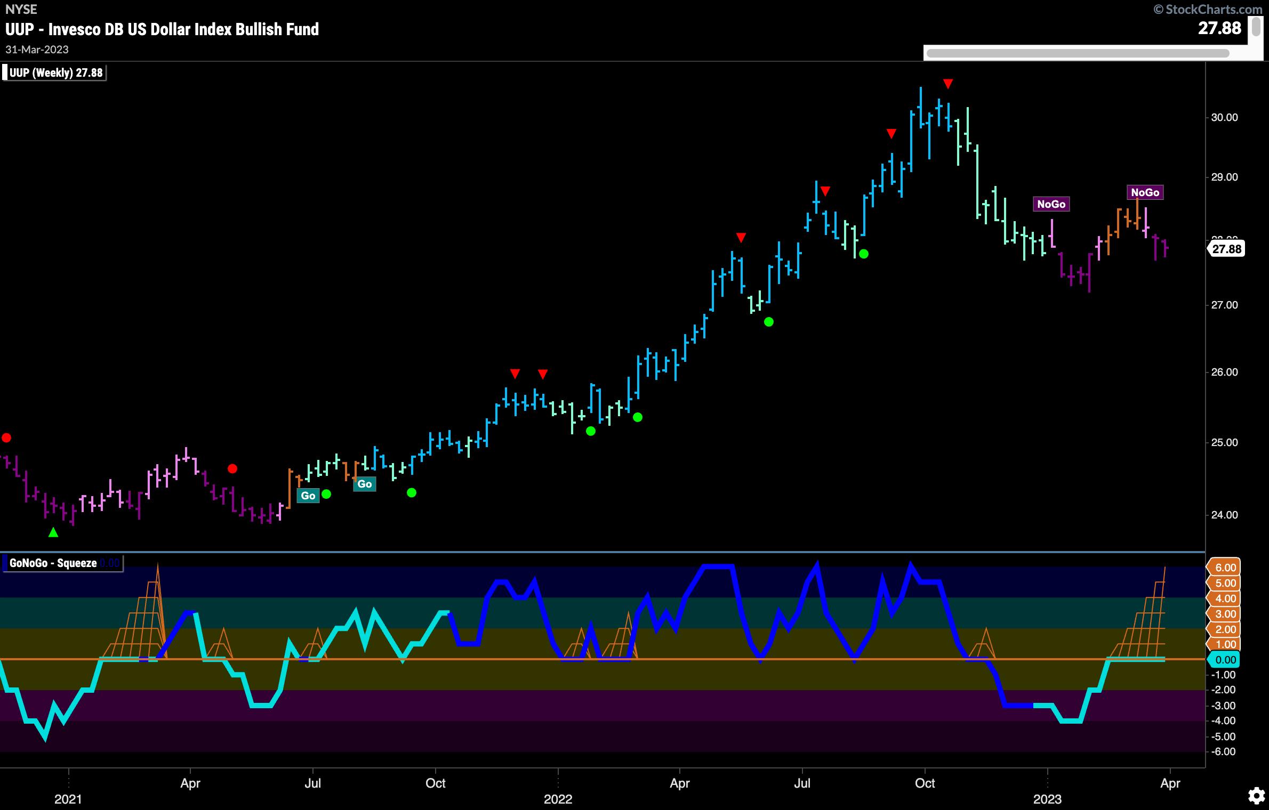
Task: Click the cyan 0.00 oscillator value tag
Action: [x=1225, y=660]
